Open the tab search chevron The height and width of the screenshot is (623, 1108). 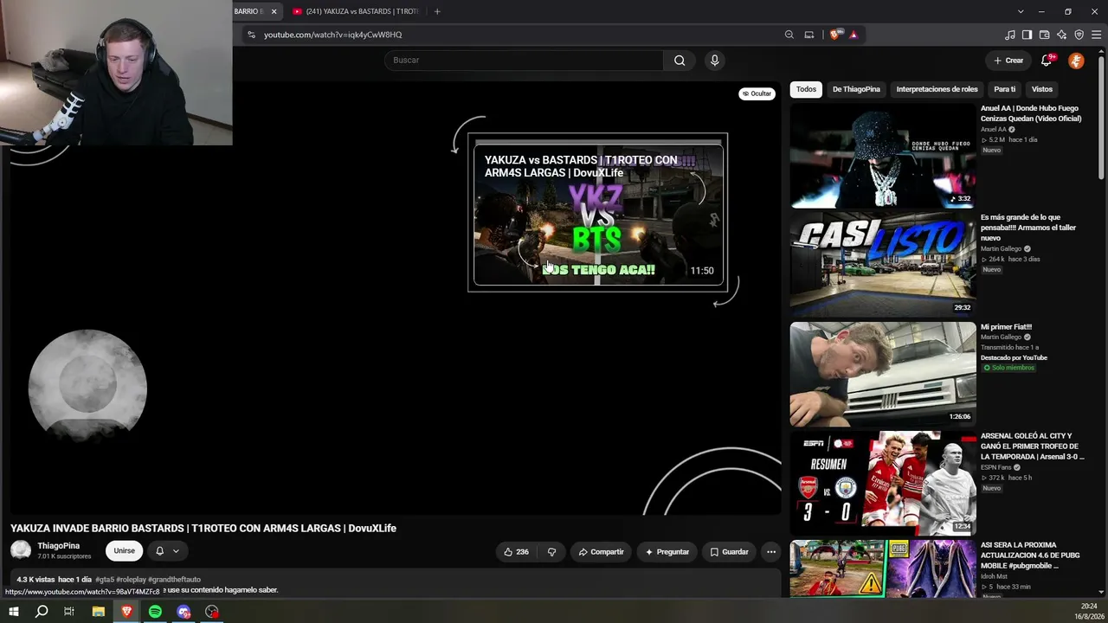click(x=1021, y=11)
